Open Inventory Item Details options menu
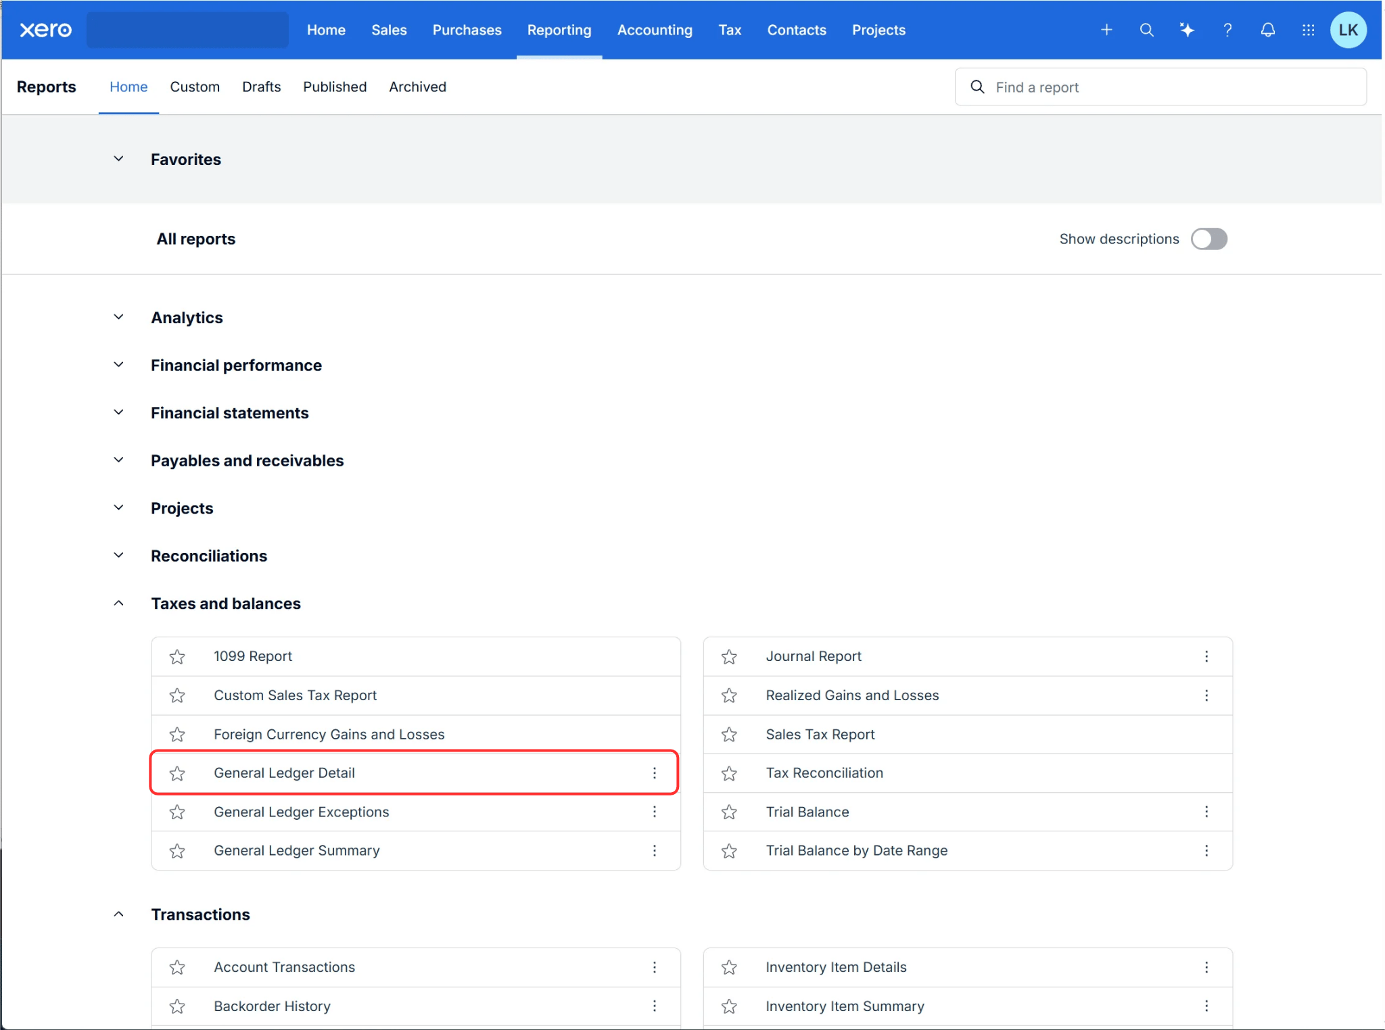Image resolution: width=1385 pixels, height=1030 pixels. point(1206,967)
